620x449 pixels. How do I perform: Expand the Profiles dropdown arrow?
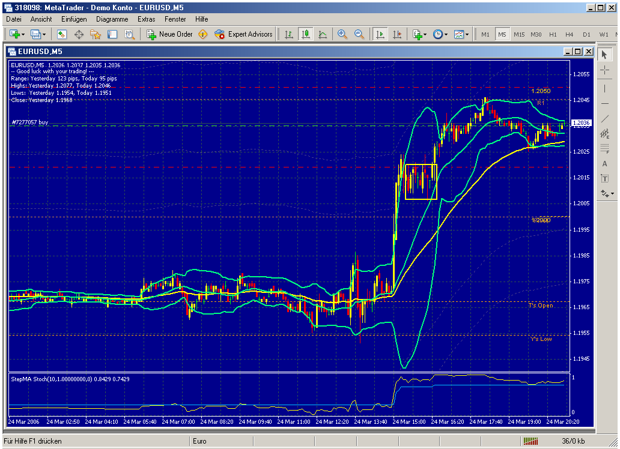44,35
